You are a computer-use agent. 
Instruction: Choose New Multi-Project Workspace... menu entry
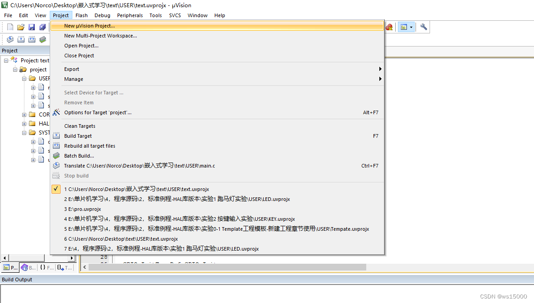pyautogui.click(x=217, y=36)
